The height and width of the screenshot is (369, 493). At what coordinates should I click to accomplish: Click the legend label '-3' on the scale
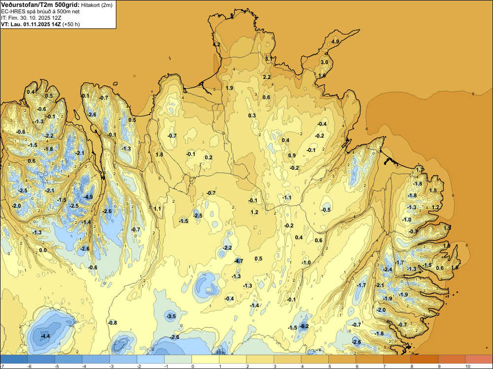tap(110, 367)
